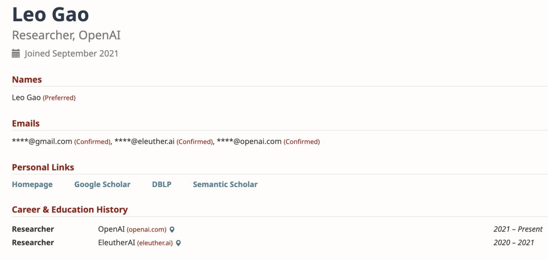Screen dimensions: 548x260
Task: Click the 'Joined September 2021' text
Action: click(71, 54)
